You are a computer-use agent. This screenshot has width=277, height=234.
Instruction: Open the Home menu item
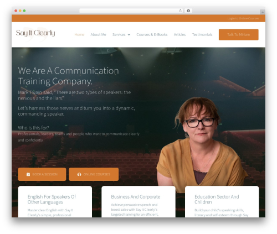click(79, 34)
